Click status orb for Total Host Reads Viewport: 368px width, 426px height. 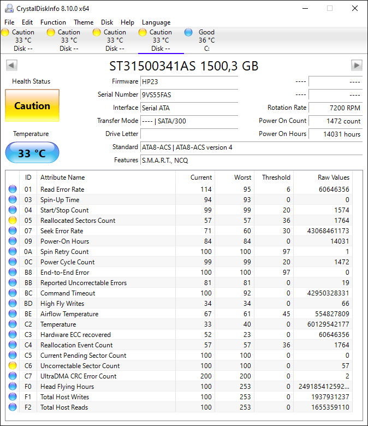coord(13,407)
